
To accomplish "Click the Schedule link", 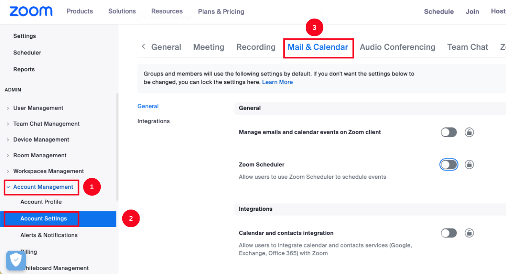I will tap(439, 11).
